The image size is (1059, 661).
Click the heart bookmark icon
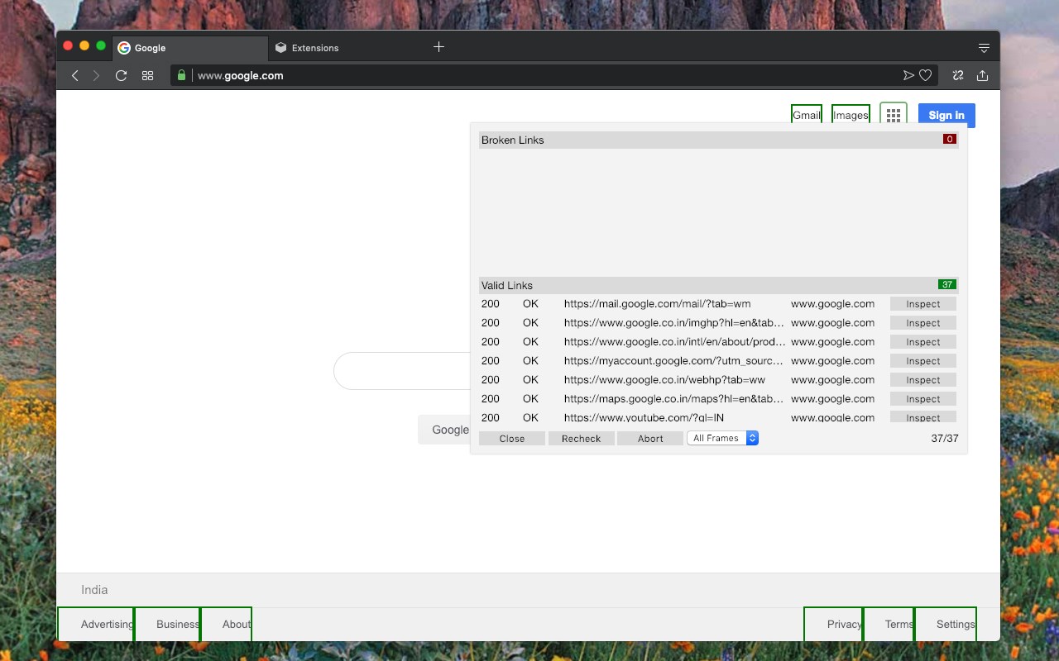(x=926, y=75)
